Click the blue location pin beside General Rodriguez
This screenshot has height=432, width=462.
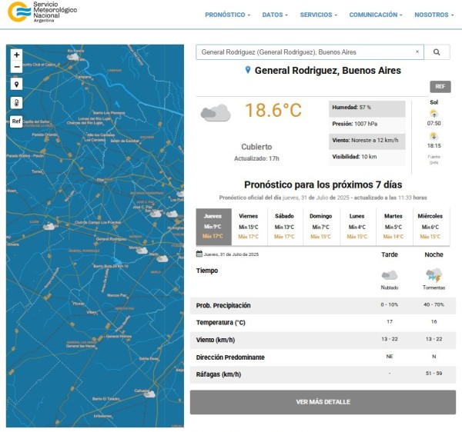point(248,70)
